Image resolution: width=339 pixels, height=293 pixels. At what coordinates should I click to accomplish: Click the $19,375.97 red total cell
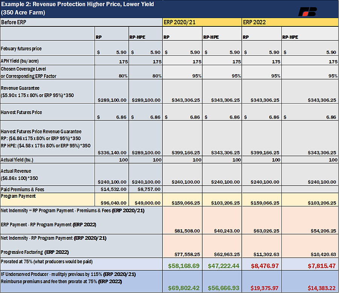262,281
